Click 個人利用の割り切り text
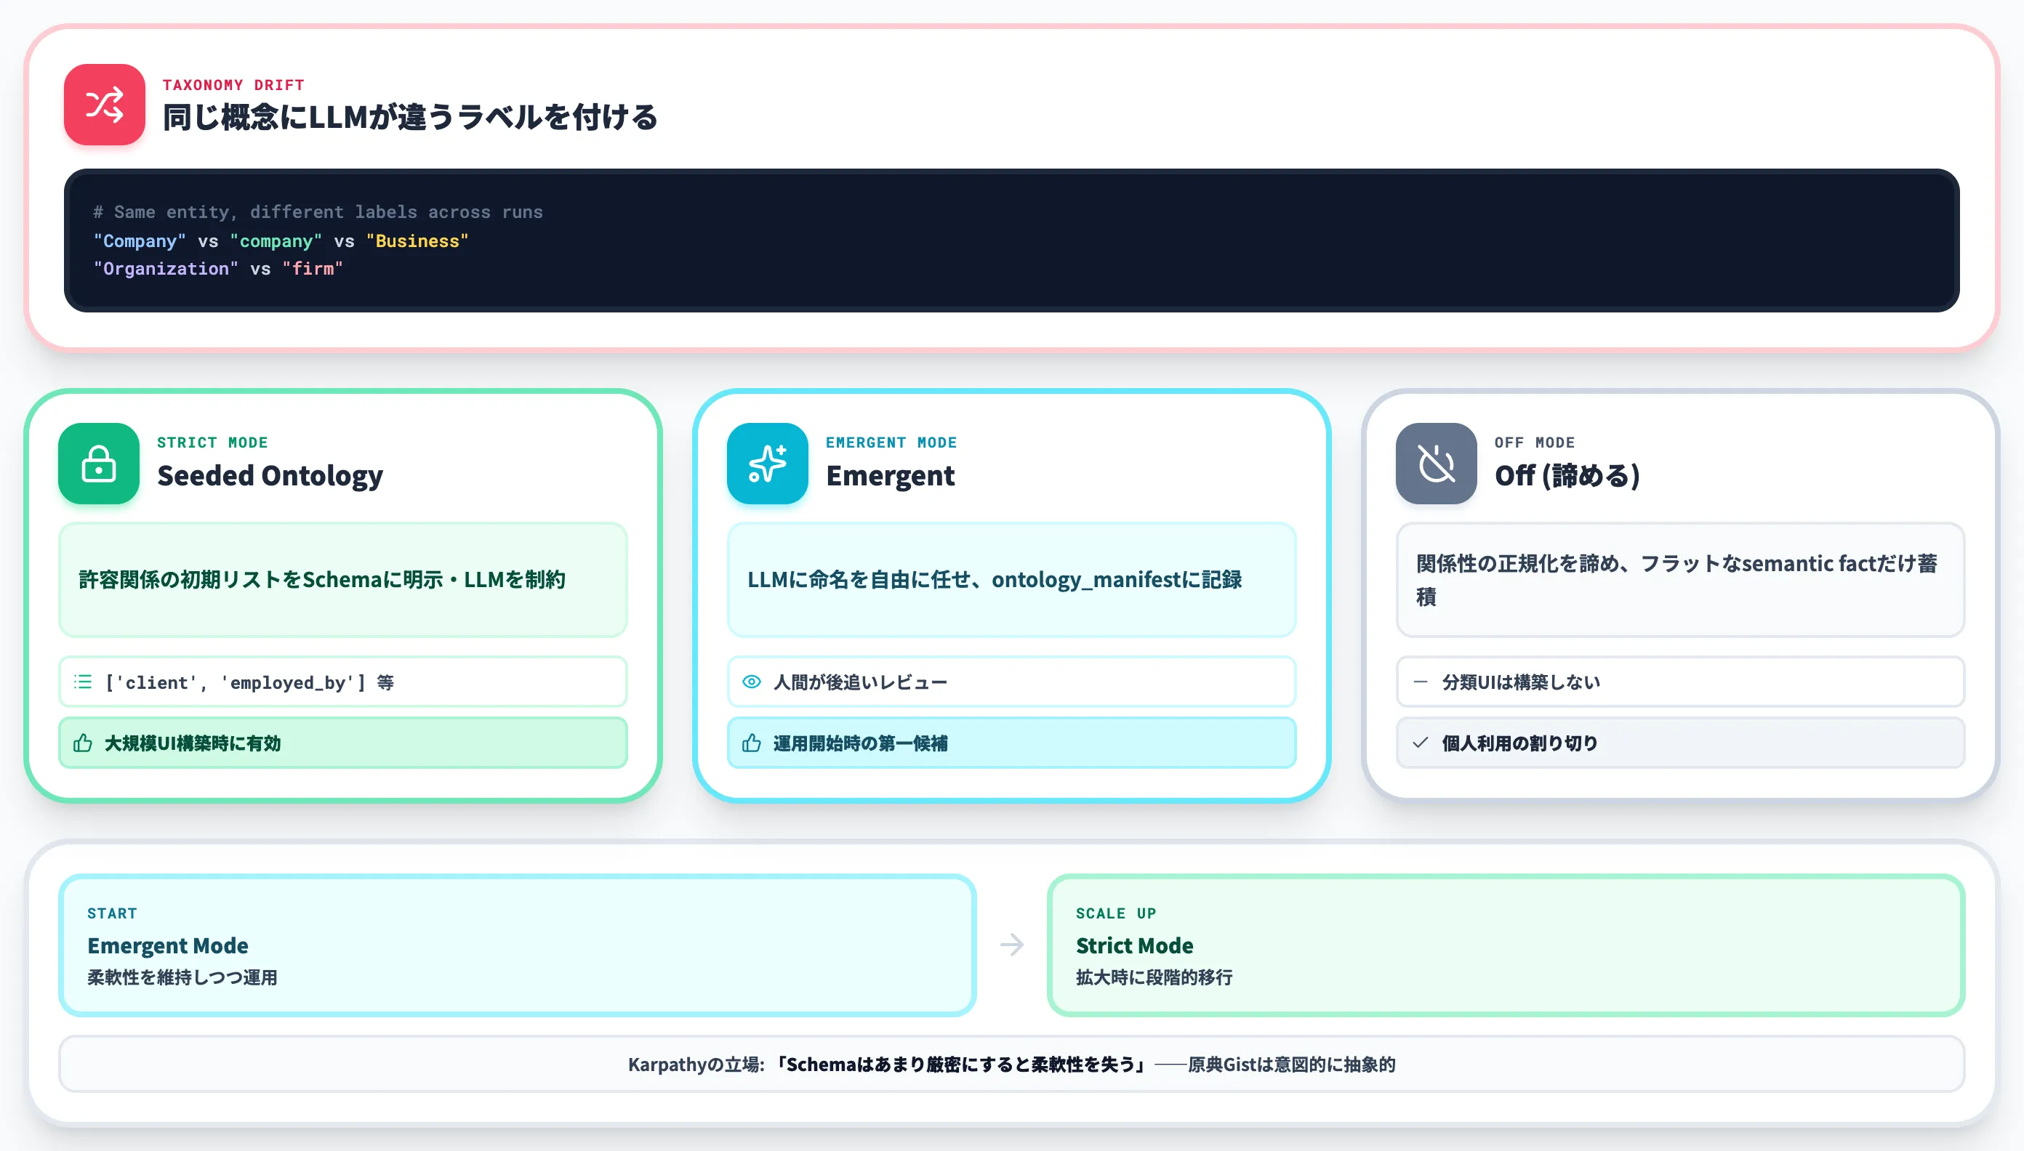Image resolution: width=2024 pixels, height=1151 pixels. tap(1519, 743)
